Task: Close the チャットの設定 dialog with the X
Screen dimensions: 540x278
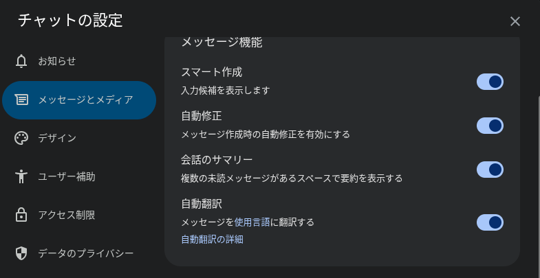Action: pyautogui.click(x=515, y=21)
